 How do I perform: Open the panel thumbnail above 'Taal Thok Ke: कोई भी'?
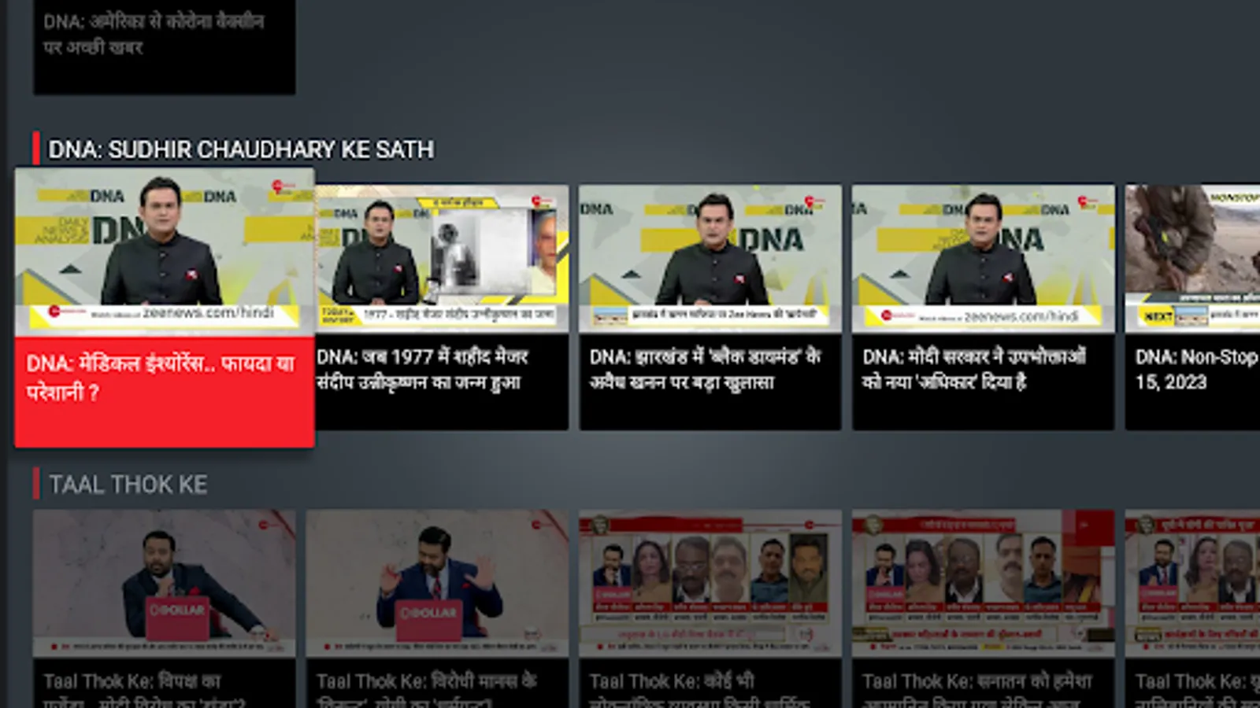pos(710,583)
